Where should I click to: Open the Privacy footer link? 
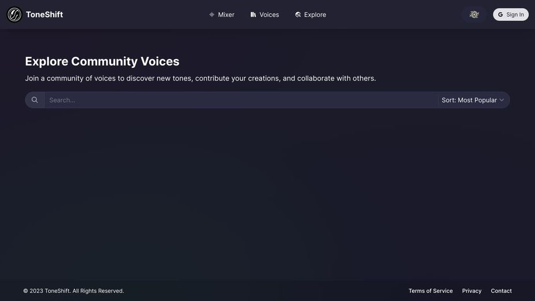pyautogui.click(x=471, y=291)
